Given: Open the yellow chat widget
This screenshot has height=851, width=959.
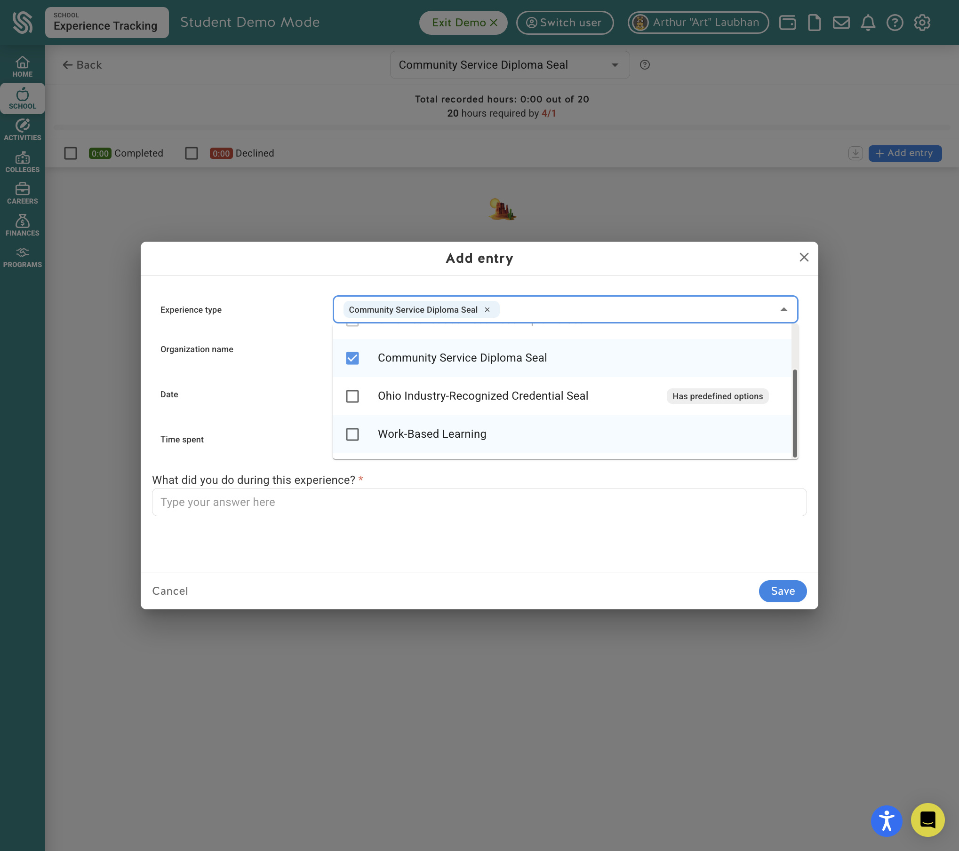Looking at the screenshot, I should (927, 820).
